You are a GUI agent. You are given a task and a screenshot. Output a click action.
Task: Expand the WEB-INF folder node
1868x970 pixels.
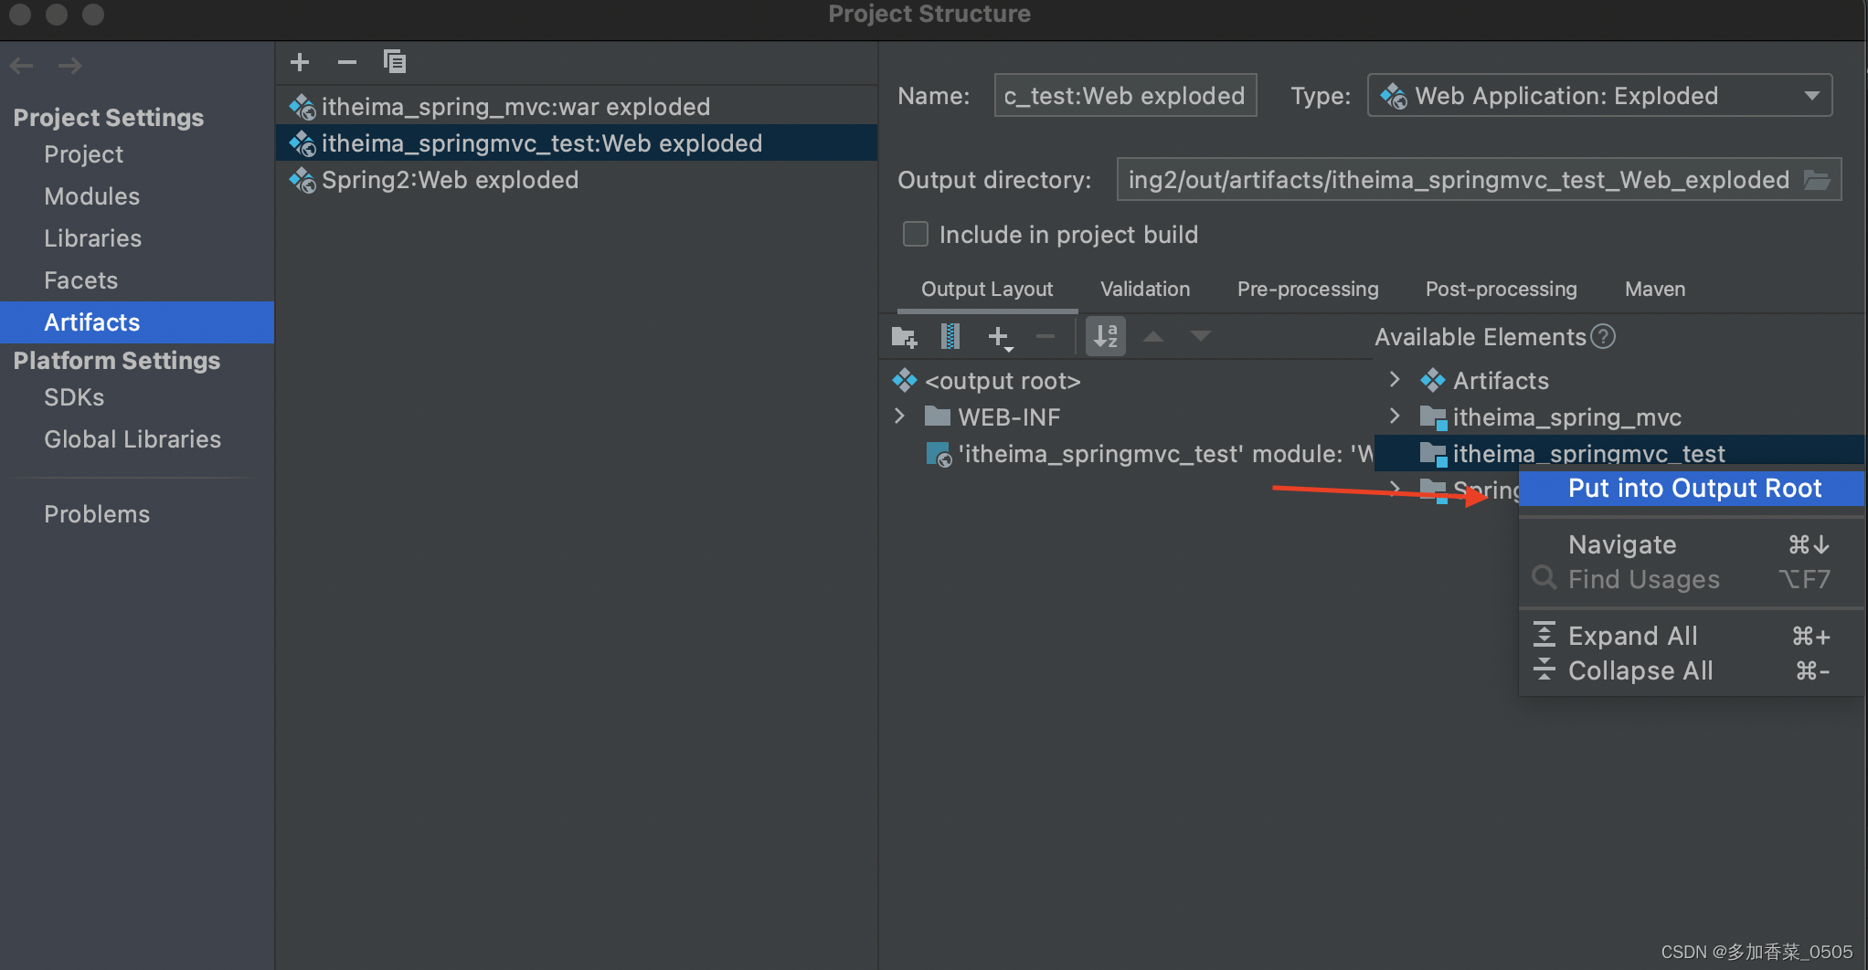[x=900, y=416]
